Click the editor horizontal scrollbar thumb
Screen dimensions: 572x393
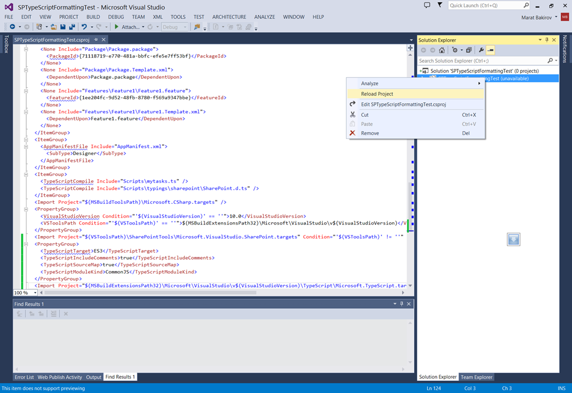pos(150,293)
